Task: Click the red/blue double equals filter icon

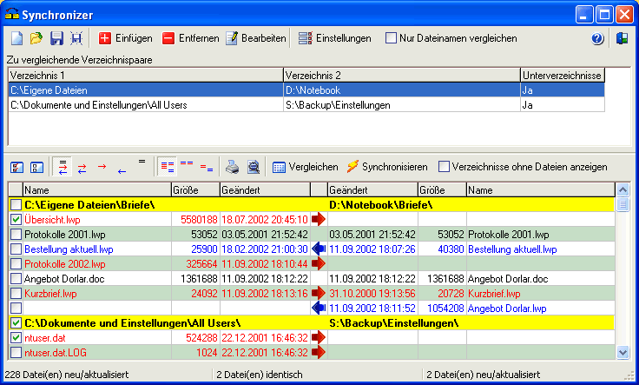Action: point(187,163)
